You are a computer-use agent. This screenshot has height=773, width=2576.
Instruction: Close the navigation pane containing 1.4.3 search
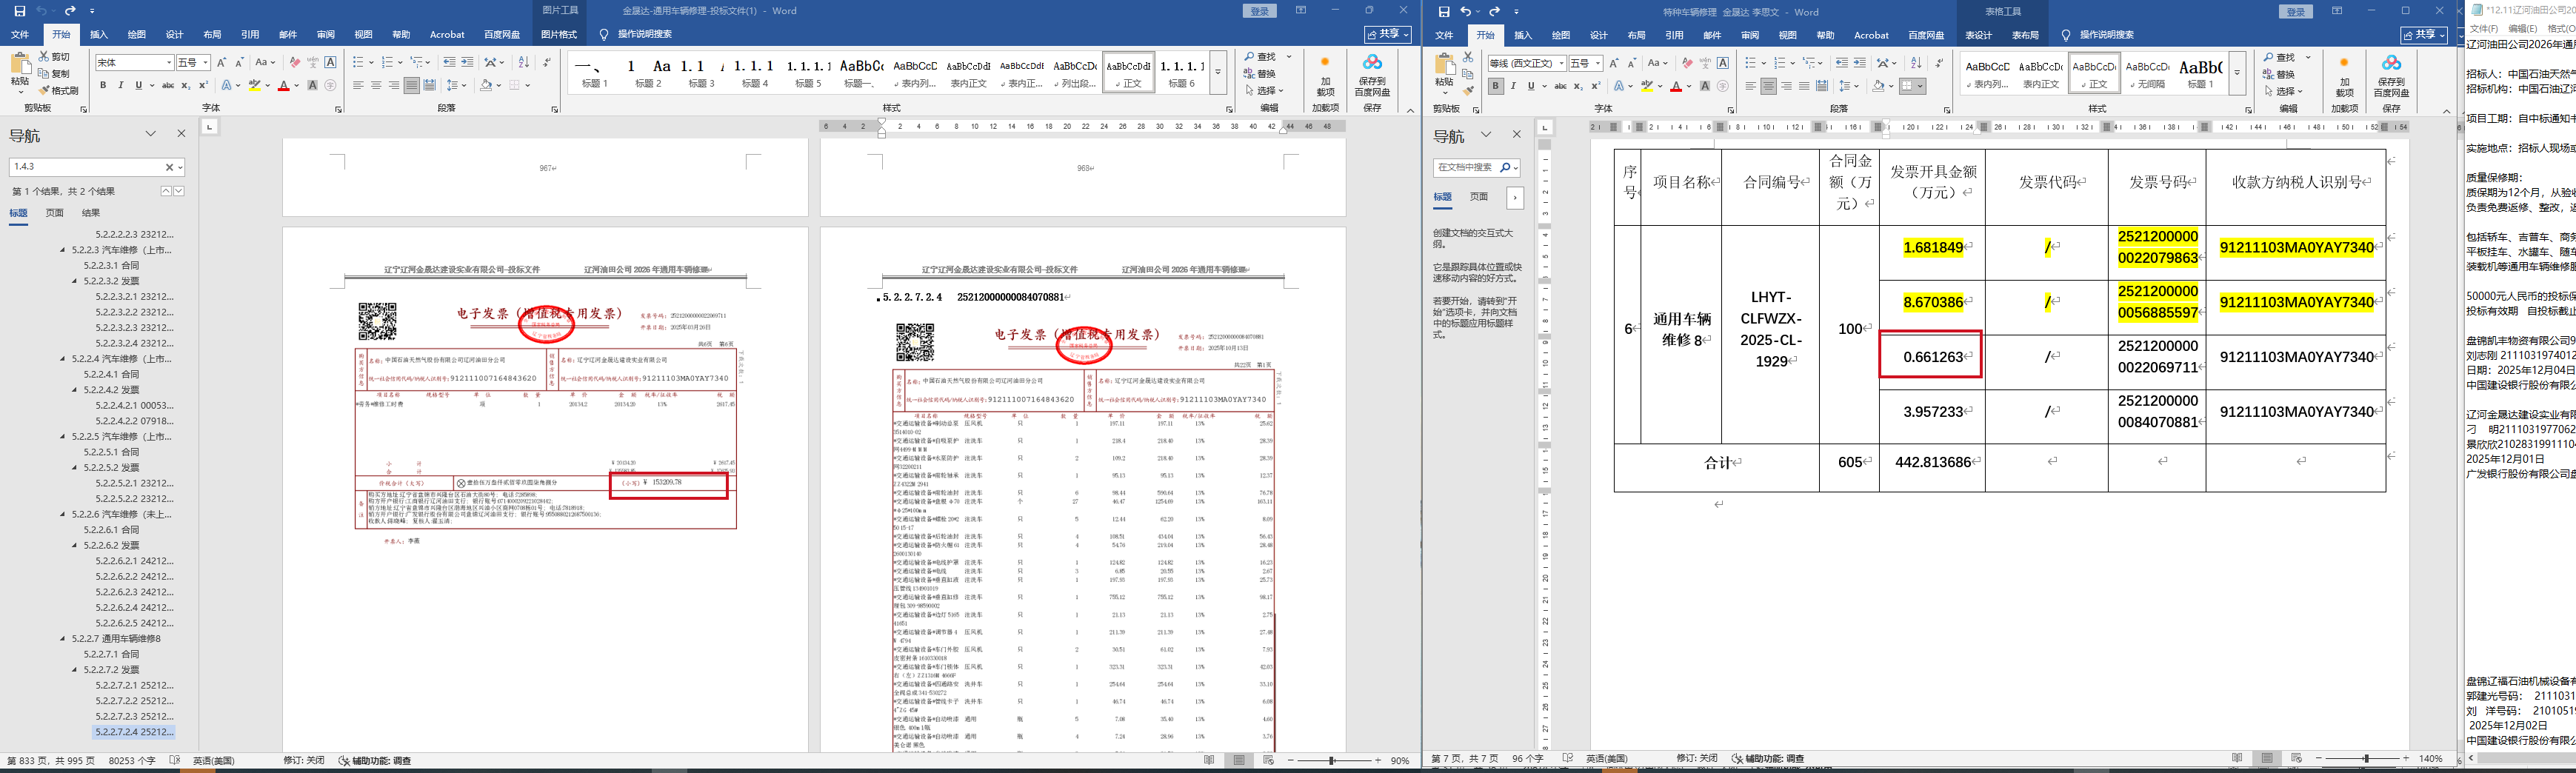[181, 133]
